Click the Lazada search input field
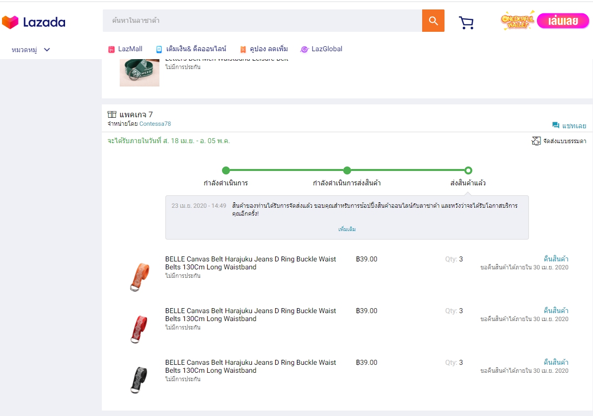The image size is (593, 416). point(262,21)
